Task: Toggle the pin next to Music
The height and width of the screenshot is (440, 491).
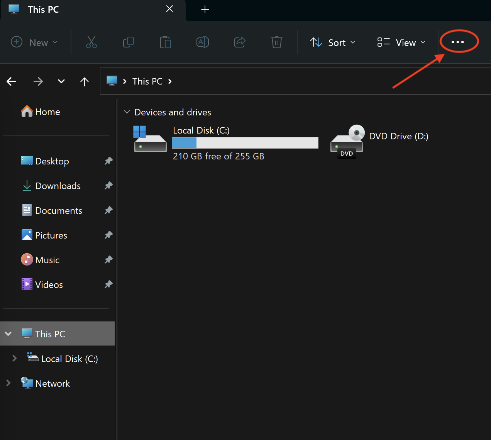Action: tap(108, 260)
